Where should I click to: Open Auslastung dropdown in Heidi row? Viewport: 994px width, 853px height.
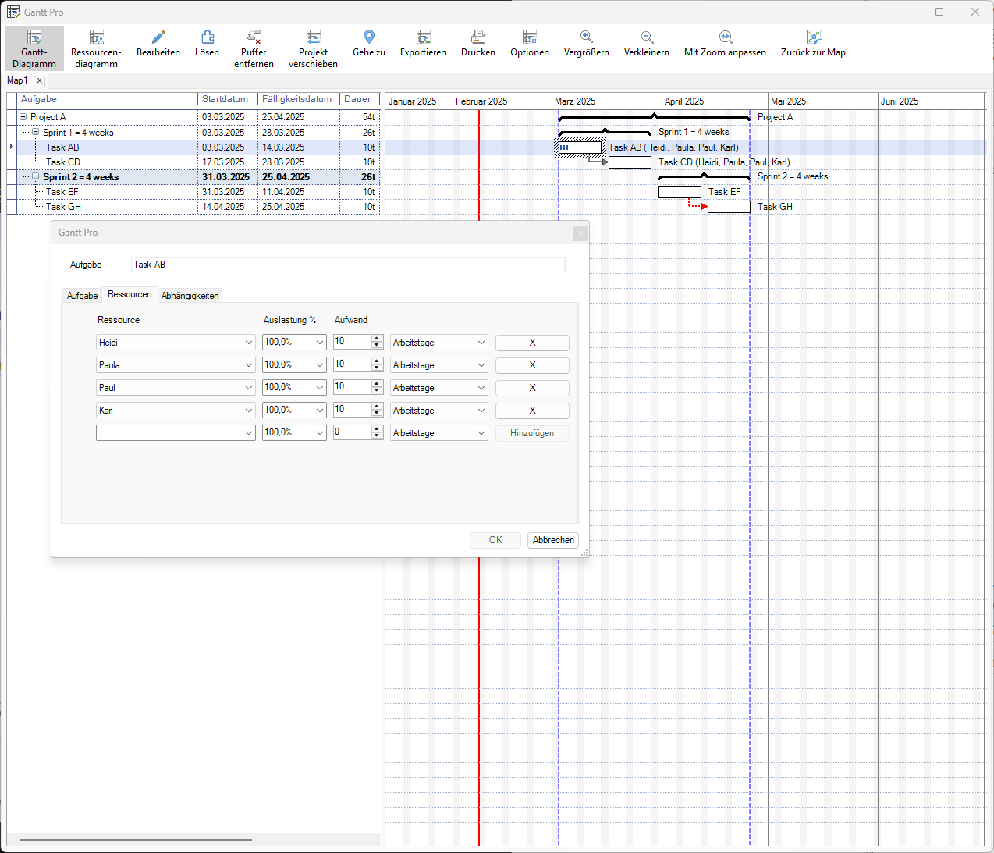[320, 343]
